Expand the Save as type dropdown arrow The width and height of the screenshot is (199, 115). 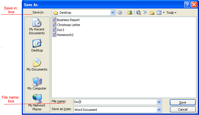click(159, 110)
